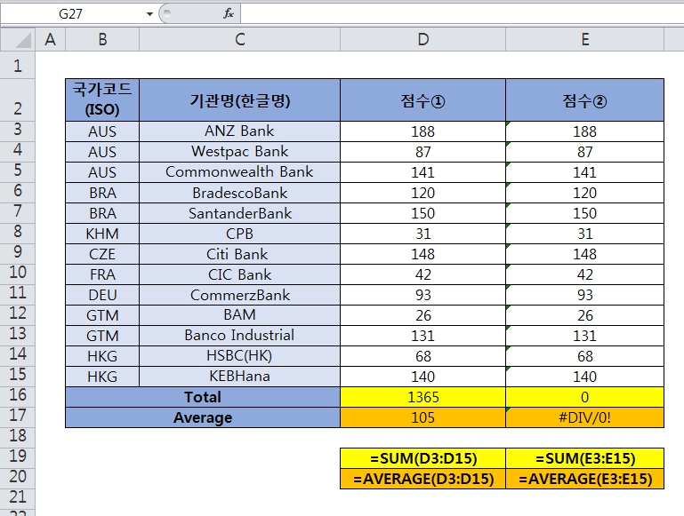Viewport: 684px width, 516px height.
Task: Select row 17 header
Action: pos(18,416)
